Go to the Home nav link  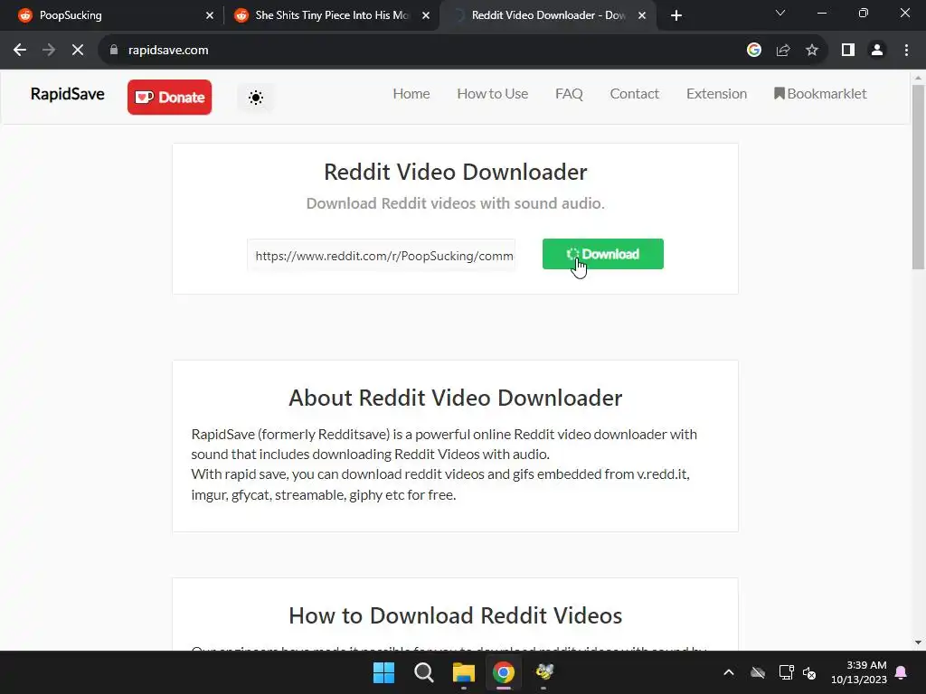point(411,94)
